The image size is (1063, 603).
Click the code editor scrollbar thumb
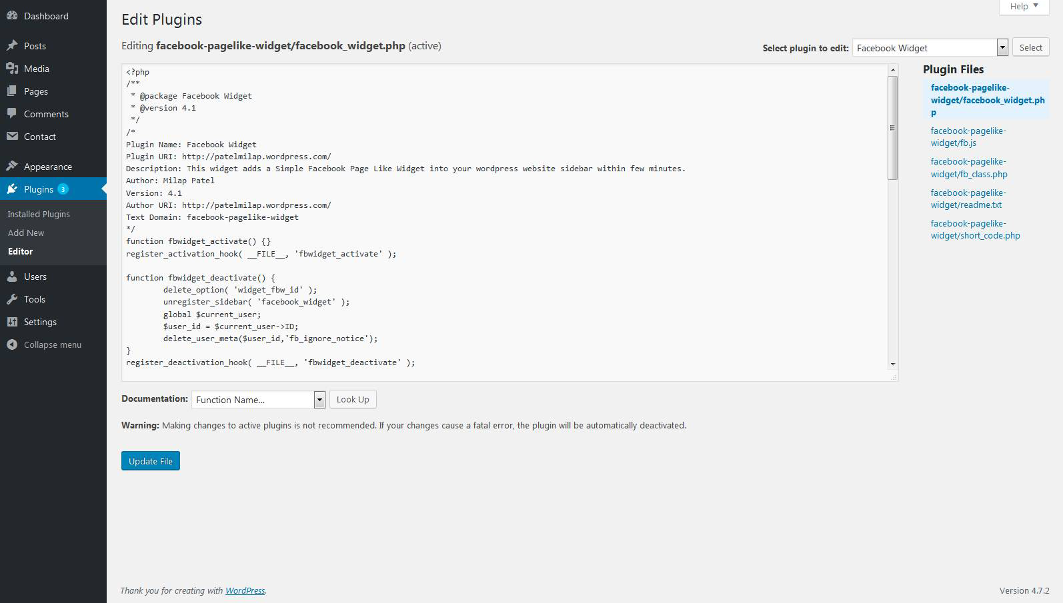coord(892,128)
